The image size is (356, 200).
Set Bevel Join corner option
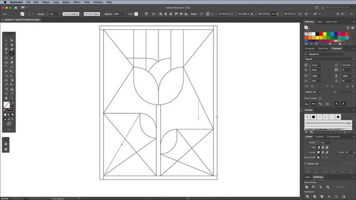327,152
